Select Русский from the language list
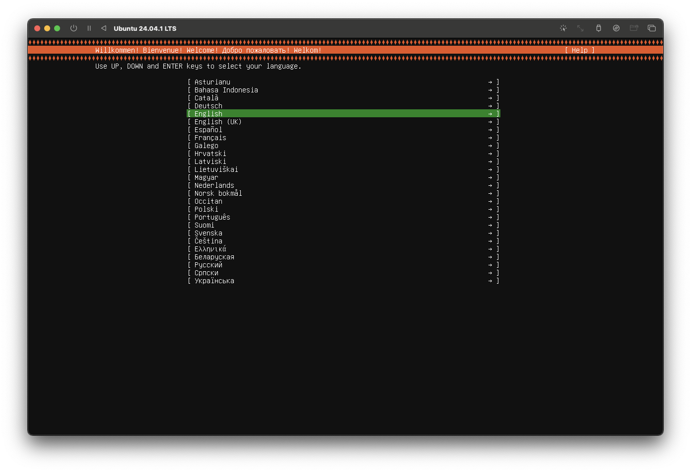This screenshot has height=472, width=691. tap(207, 265)
